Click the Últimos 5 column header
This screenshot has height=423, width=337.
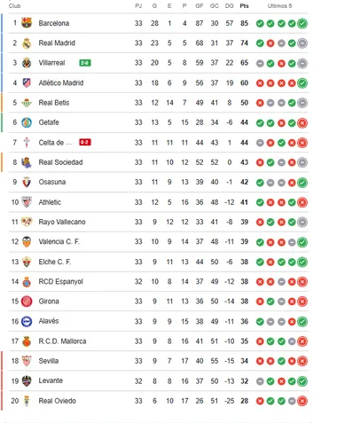click(279, 5)
